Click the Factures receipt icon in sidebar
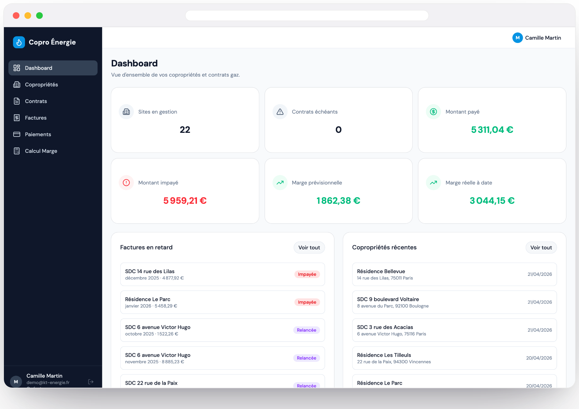Image resolution: width=579 pixels, height=409 pixels. click(17, 118)
